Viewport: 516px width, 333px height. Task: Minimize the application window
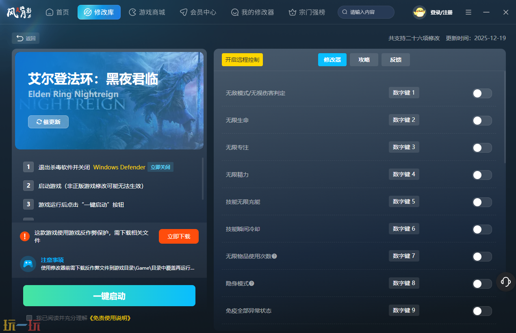coord(486,13)
